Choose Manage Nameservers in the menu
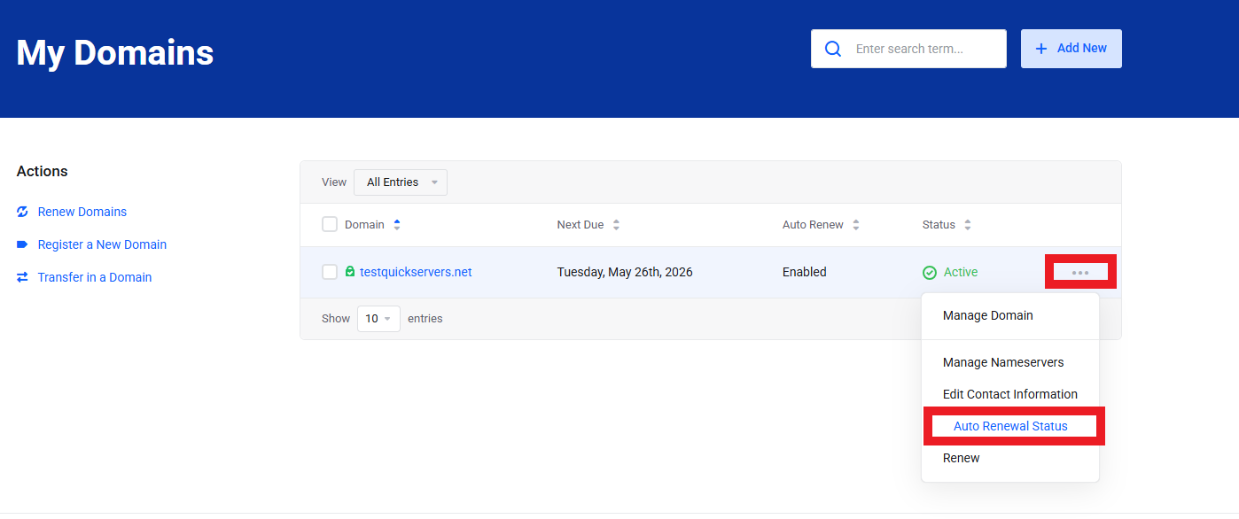 click(x=1003, y=362)
